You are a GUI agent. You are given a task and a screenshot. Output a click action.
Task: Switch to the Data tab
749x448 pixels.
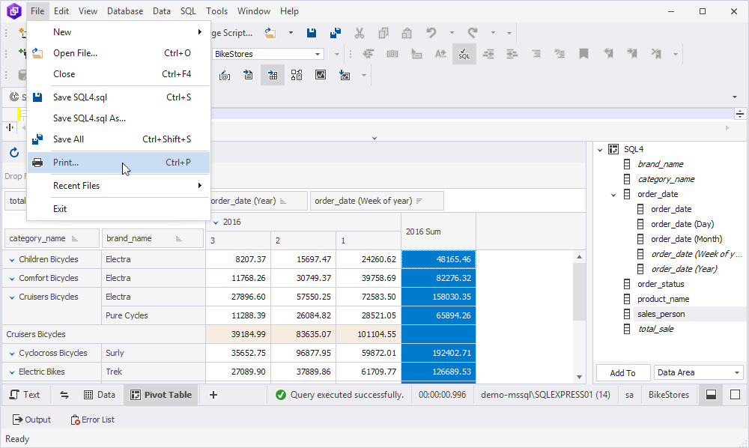click(100, 395)
